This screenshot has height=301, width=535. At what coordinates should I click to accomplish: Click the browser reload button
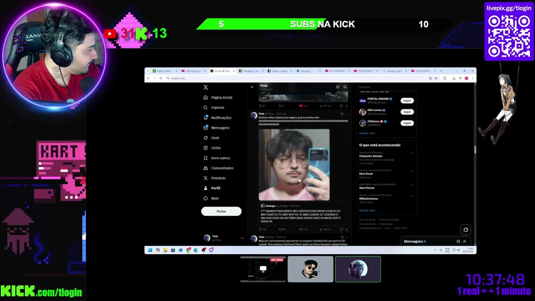coord(160,78)
